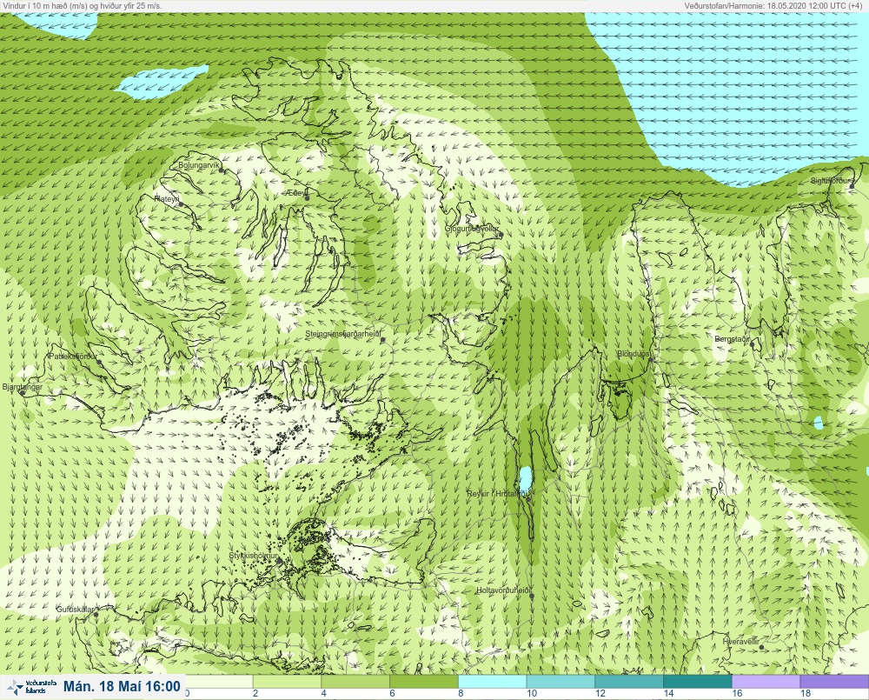Screen dimensions: 869x700
Task: Click the Steingrímsfjarðarheiði station label
Action: (343, 334)
